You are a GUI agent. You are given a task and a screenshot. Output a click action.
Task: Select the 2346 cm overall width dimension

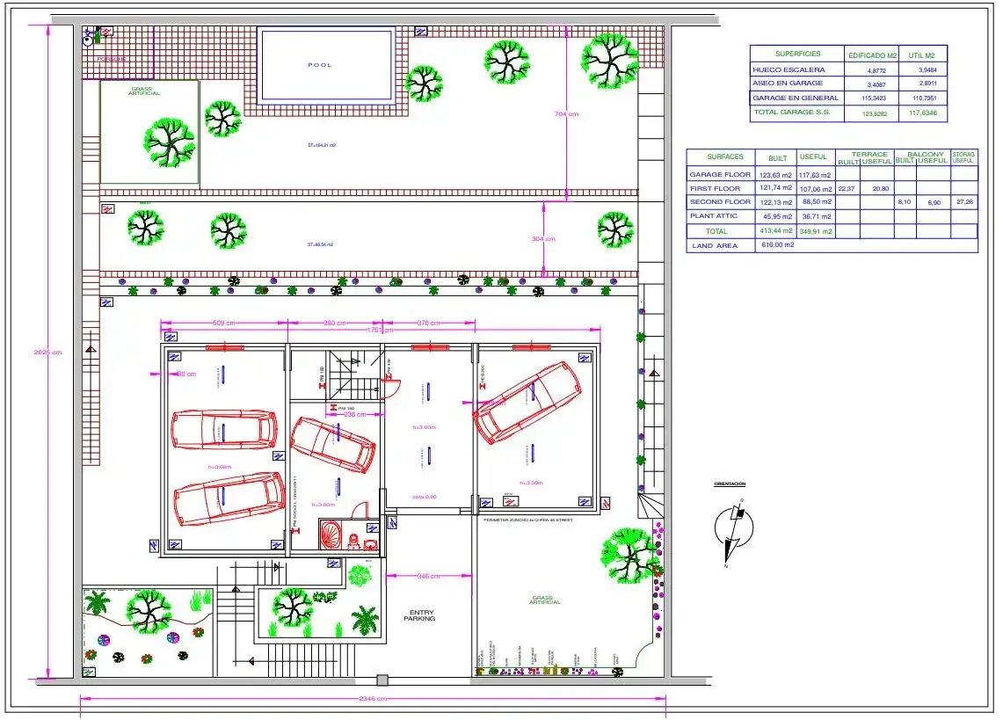click(x=373, y=698)
